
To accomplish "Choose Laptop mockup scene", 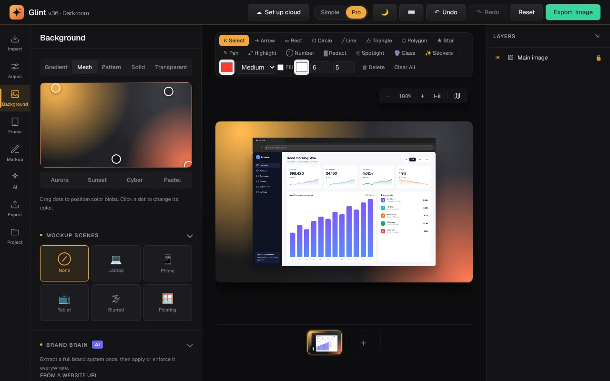I will (x=116, y=263).
